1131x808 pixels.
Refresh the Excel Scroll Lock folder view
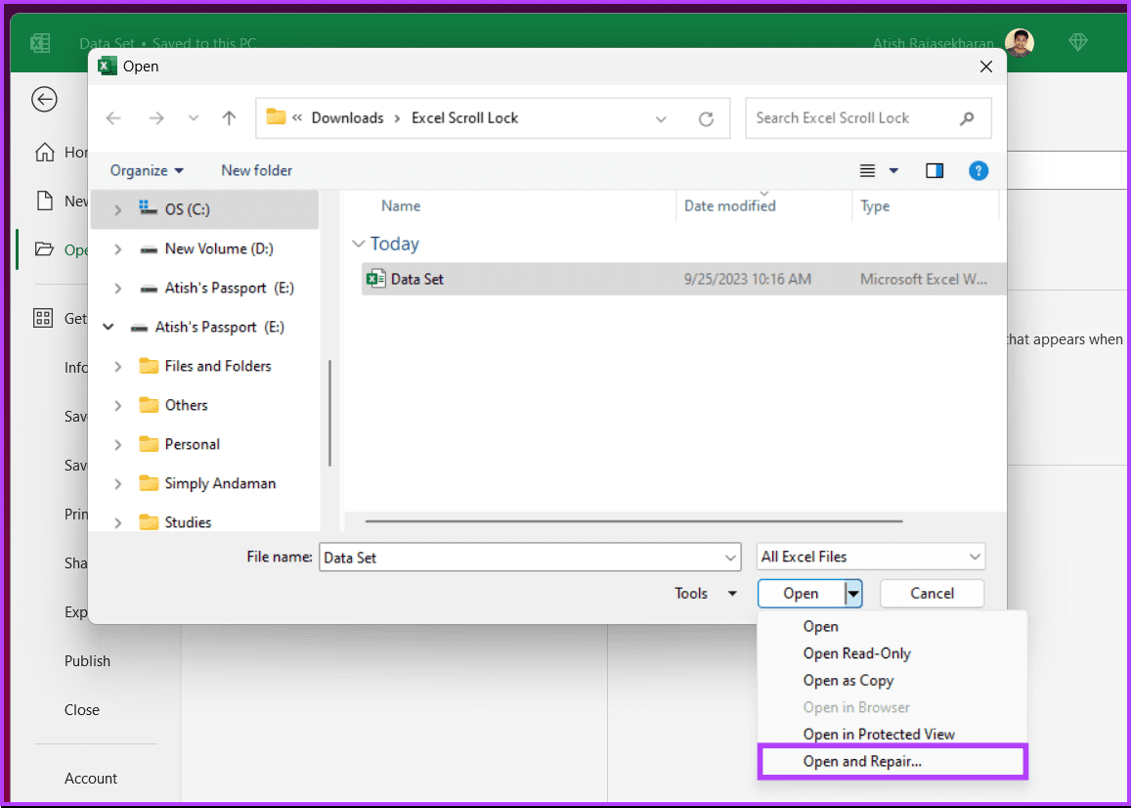tap(706, 117)
